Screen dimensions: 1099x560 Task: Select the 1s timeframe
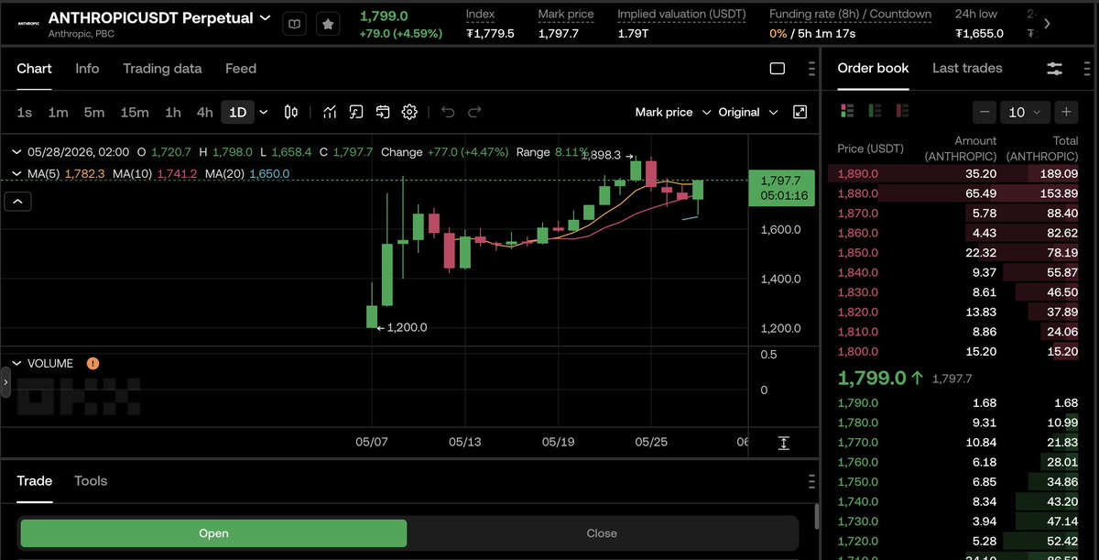tap(25, 112)
